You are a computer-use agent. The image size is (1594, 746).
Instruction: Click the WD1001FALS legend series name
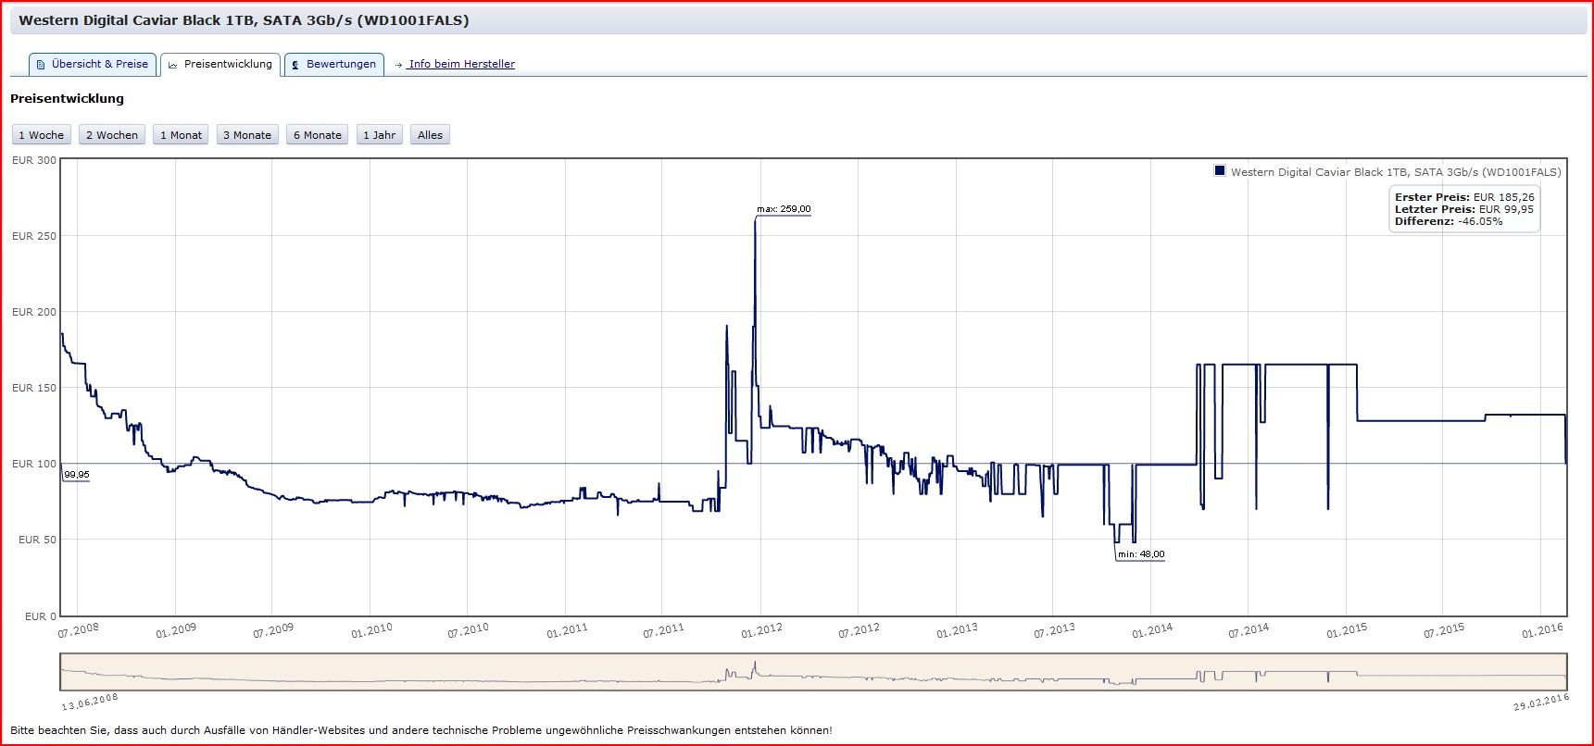pyautogui.click(x=1395, y=172)
